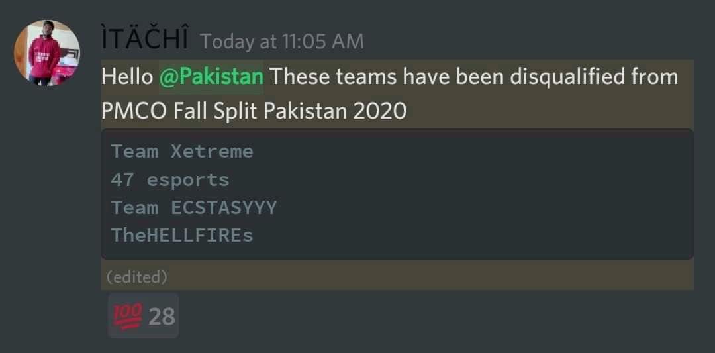The width and height of the screenshot is (715, 353).
Task: Open ÌTÄČHÎ's profile avatar picture
Action: click(47, 54)
